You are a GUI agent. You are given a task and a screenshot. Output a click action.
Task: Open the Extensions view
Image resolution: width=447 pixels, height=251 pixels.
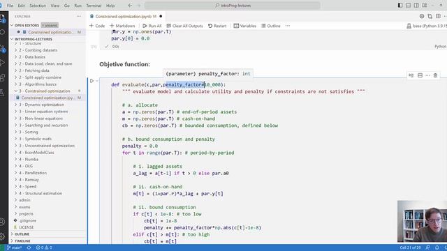click(2, 77)
